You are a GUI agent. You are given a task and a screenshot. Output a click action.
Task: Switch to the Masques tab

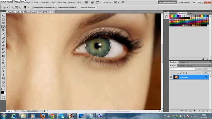coord(183,62)
